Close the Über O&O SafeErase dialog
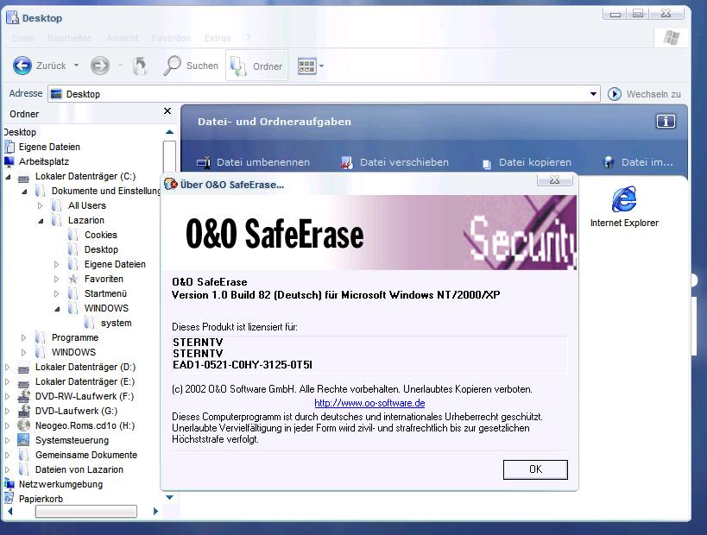 [554, 180]
